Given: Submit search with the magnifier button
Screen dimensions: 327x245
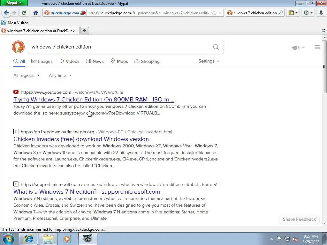Looking at the screenshot, I should 216,47.
